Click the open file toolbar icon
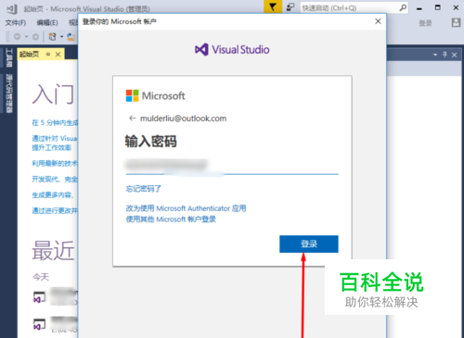The image size is (464, 338). coord(71,37)
